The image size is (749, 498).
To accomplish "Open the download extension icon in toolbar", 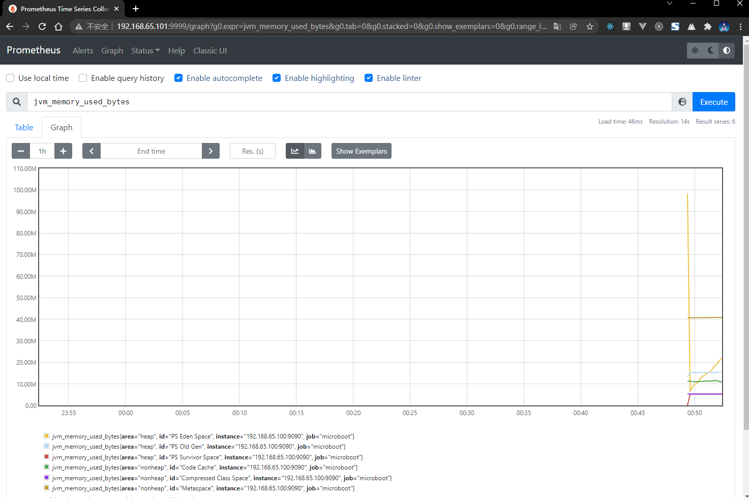I will click(626, 26).
